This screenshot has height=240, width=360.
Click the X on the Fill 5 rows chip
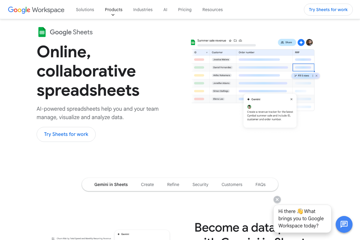pyautogui.click(x=316, y=76)
